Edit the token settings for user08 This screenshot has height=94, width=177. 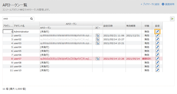pos(157,63)
